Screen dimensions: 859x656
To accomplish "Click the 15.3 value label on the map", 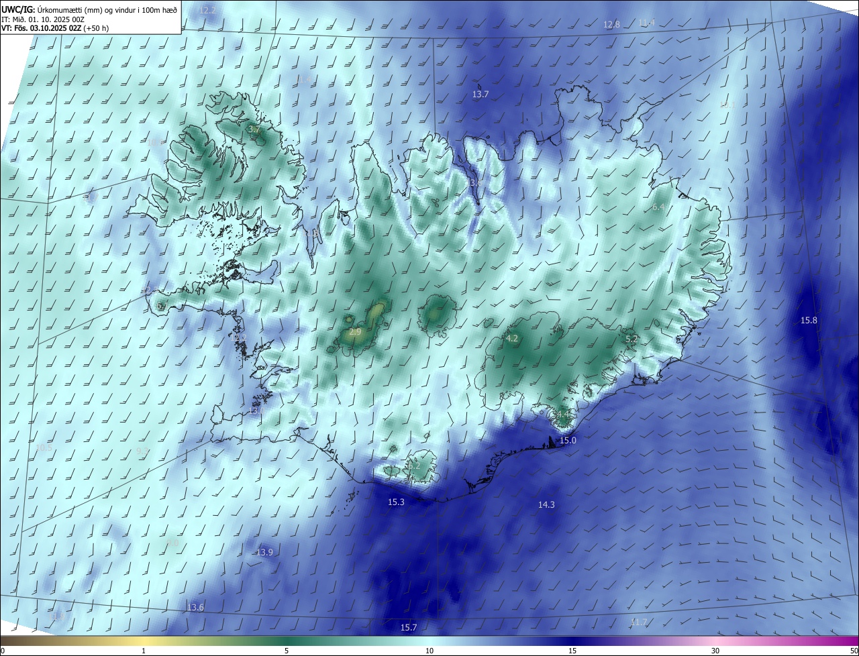I will pyautogui.click(x=397, y=502).
